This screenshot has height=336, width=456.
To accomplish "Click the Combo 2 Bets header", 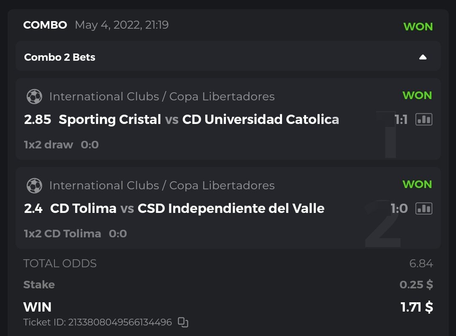I will 60,57.
